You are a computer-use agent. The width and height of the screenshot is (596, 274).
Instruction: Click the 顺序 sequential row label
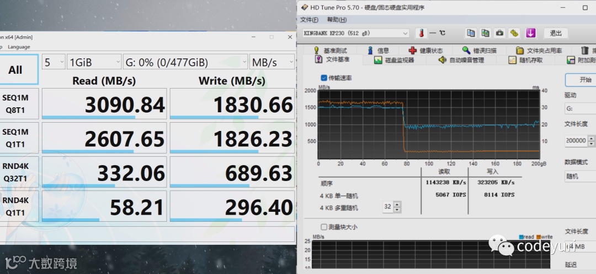point(327,183)
